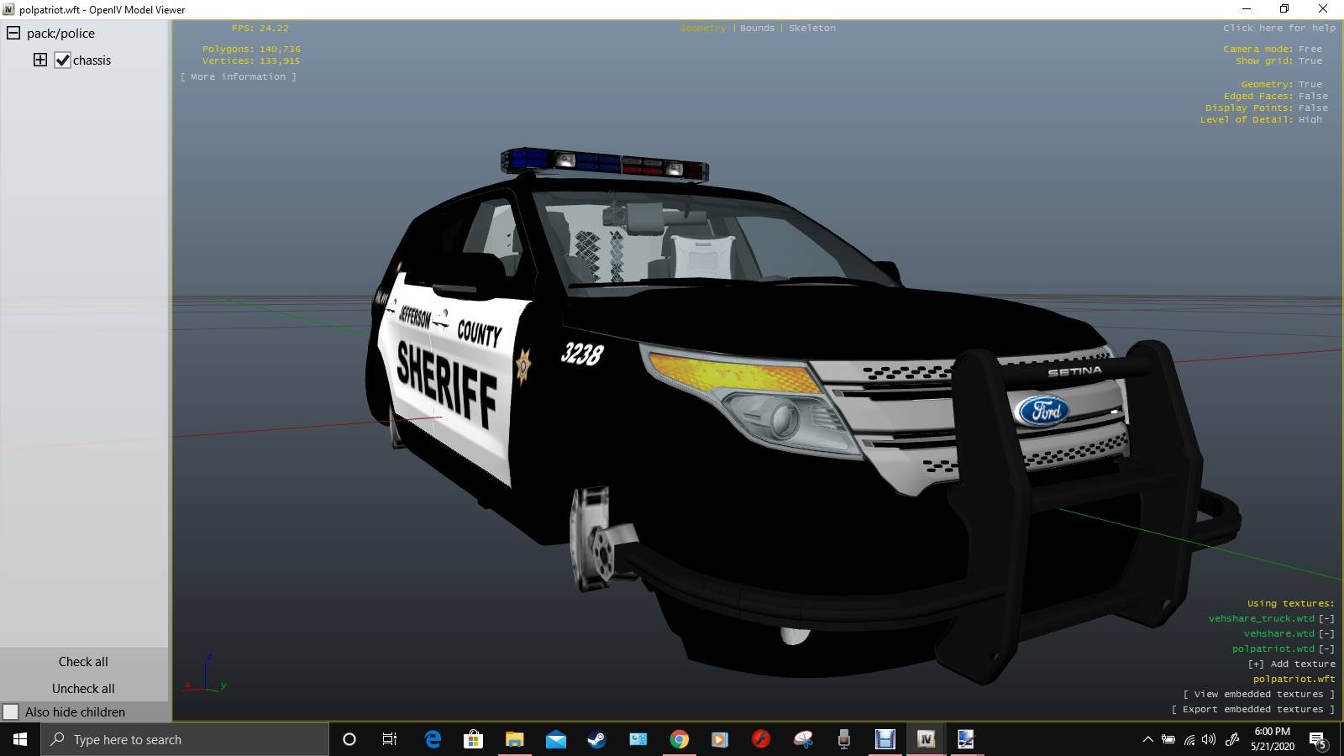Select the polpatriot.wtd texture name
Screen dimensions: 1344x756
(x=1273, y=648)
